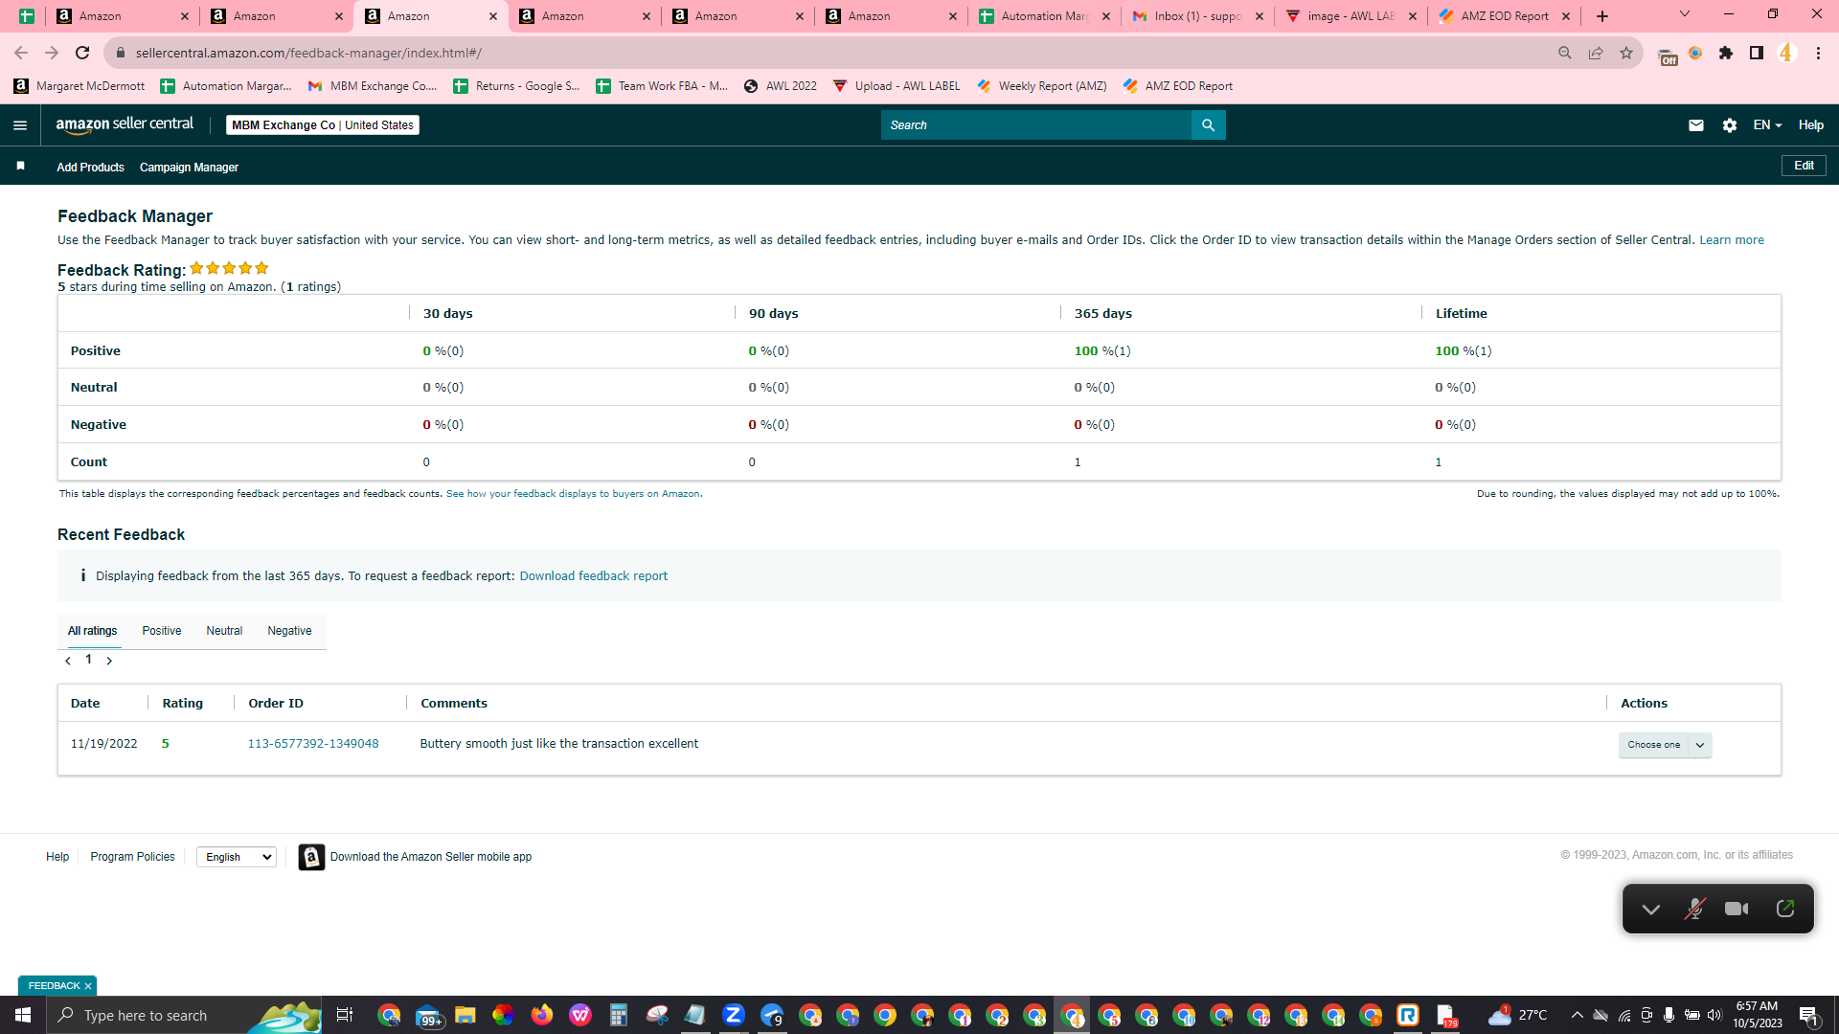Select the Negative feedback tab
This screenshot has height=1034, width=1839.
pos(289,631)
